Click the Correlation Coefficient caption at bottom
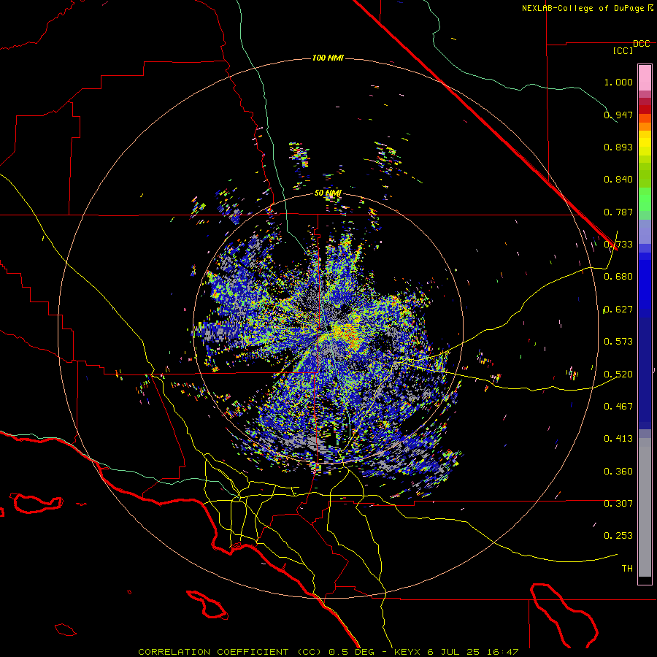Screen dimensions: 657x657 pyautogui.click(x=328, y=652)
